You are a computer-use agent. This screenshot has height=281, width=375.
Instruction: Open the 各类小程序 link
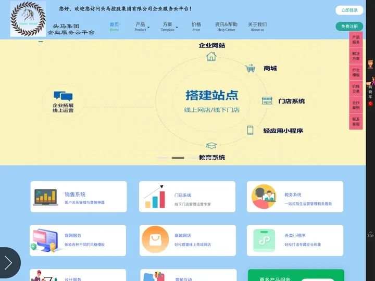click(295, 235)
